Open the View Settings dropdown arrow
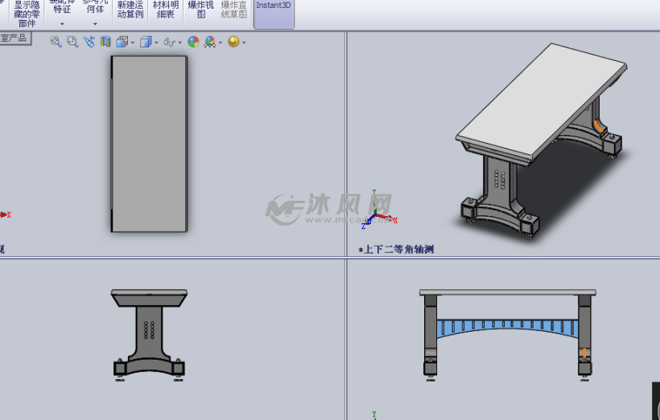This screenshot has width=660, height=420. tap(244, 43)
